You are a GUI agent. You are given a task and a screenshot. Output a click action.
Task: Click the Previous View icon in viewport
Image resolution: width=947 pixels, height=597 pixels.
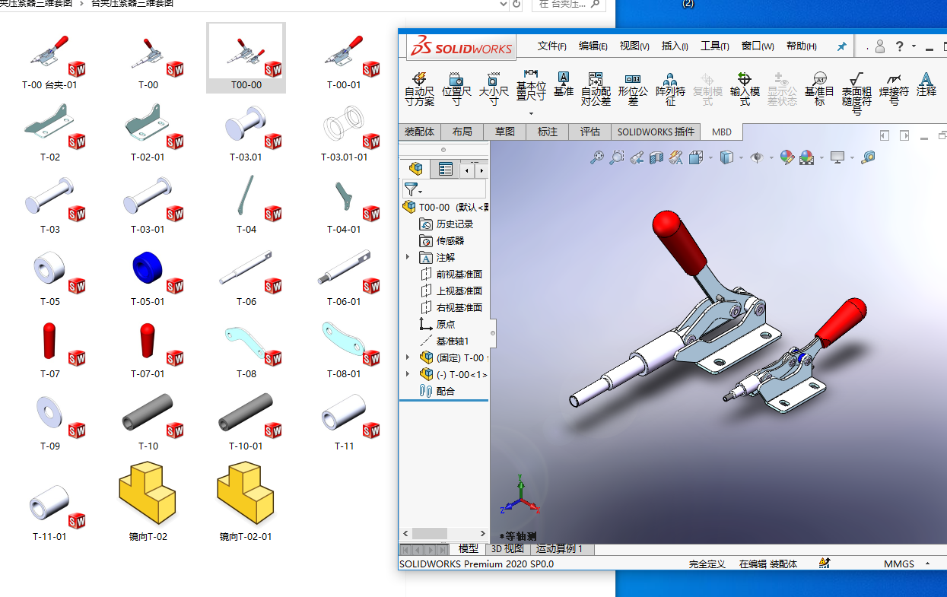637,157
